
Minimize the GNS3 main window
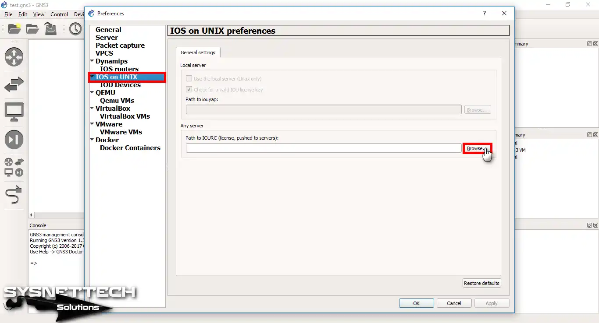548,4
